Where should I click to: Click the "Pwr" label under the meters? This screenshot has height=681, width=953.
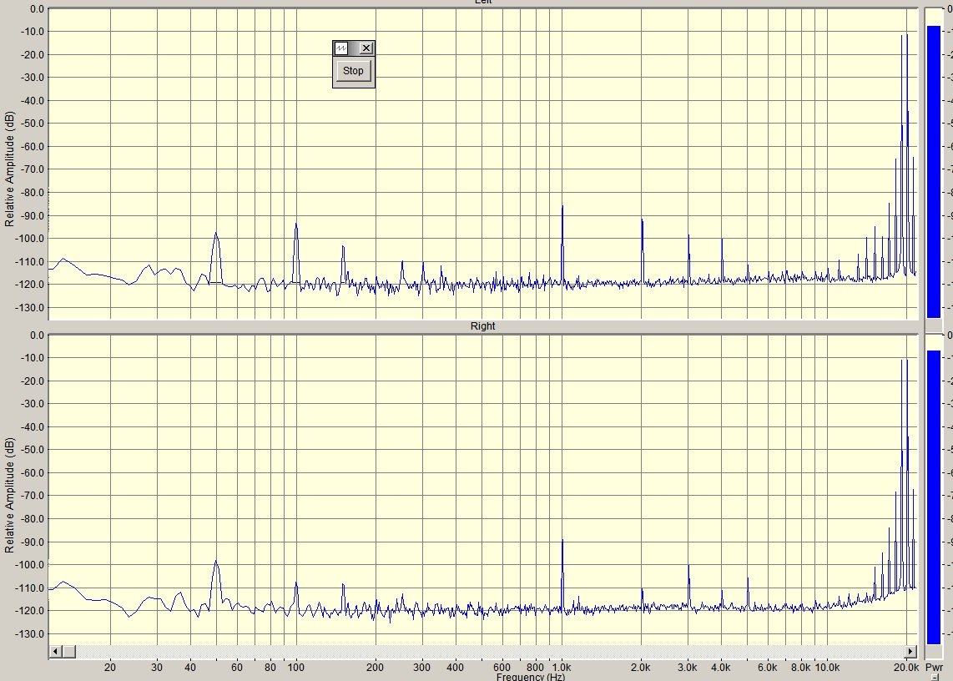coord(934,668)
